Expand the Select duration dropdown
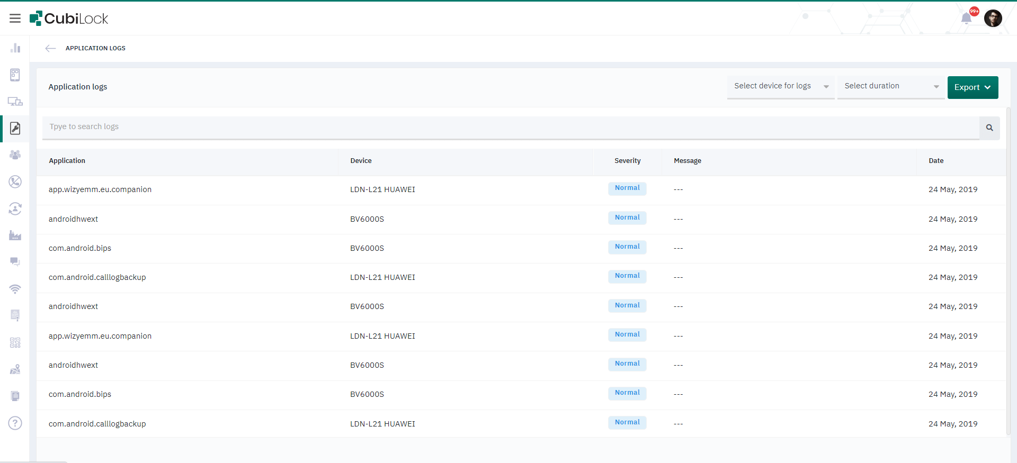Screen dimensions: 1017x463 click(x=891, y=86)
